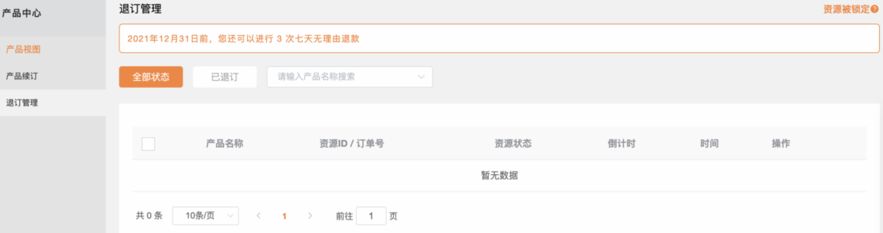Click the previous page arrow
Viewport: 883px width, 233px height.
tap(259, 216)
